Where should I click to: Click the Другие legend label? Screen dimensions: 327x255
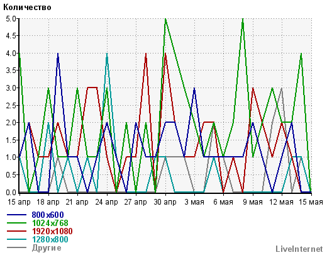[x=47, y=248]
